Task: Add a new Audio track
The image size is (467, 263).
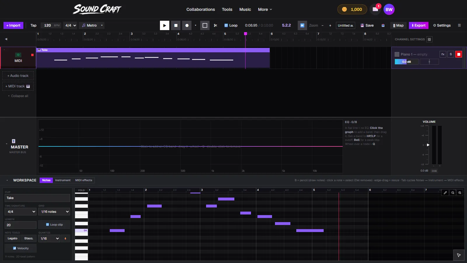Action: tap(18, 76)
